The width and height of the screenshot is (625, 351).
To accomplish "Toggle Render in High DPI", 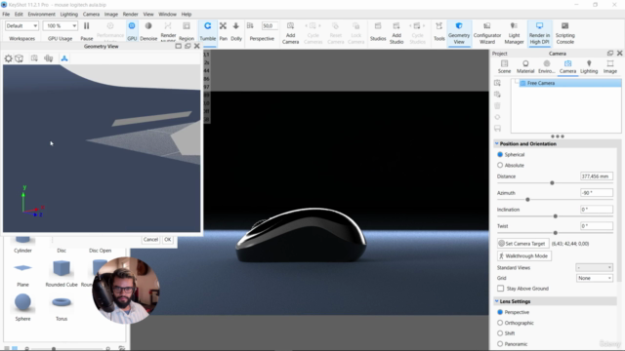I will [x=539, y=32].
